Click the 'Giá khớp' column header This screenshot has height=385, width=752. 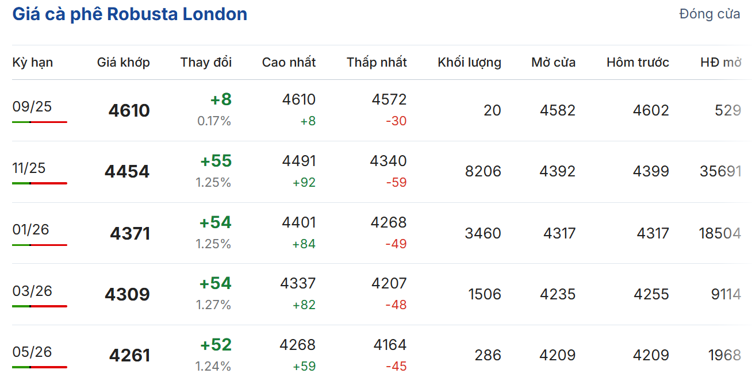[123, 62]
